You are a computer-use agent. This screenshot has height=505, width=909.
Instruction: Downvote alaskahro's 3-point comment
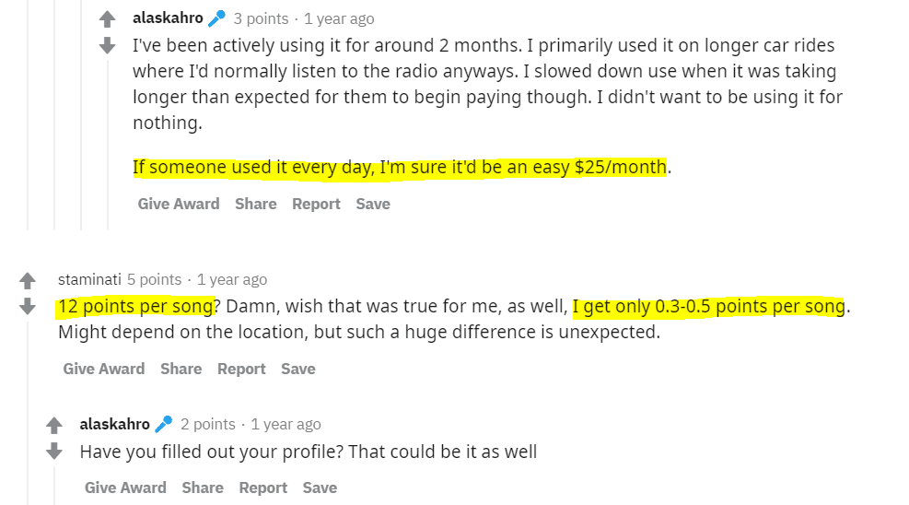tap(107, 45)
